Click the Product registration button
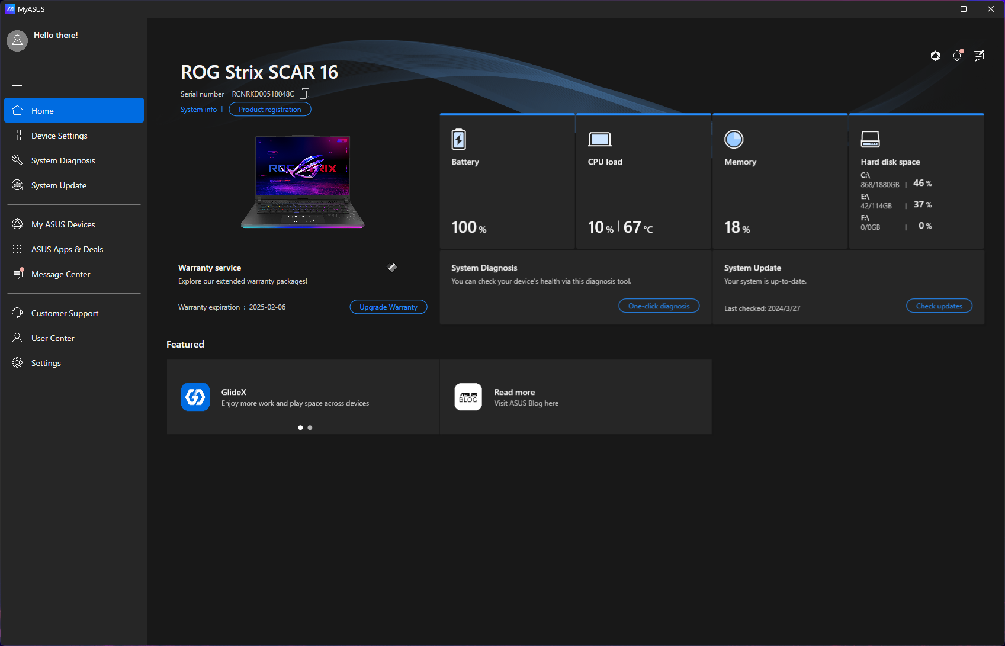 270,110
